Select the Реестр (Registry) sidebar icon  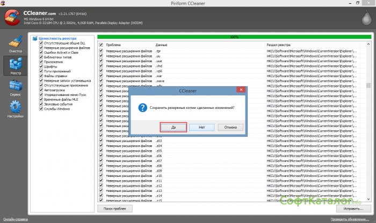15,67
